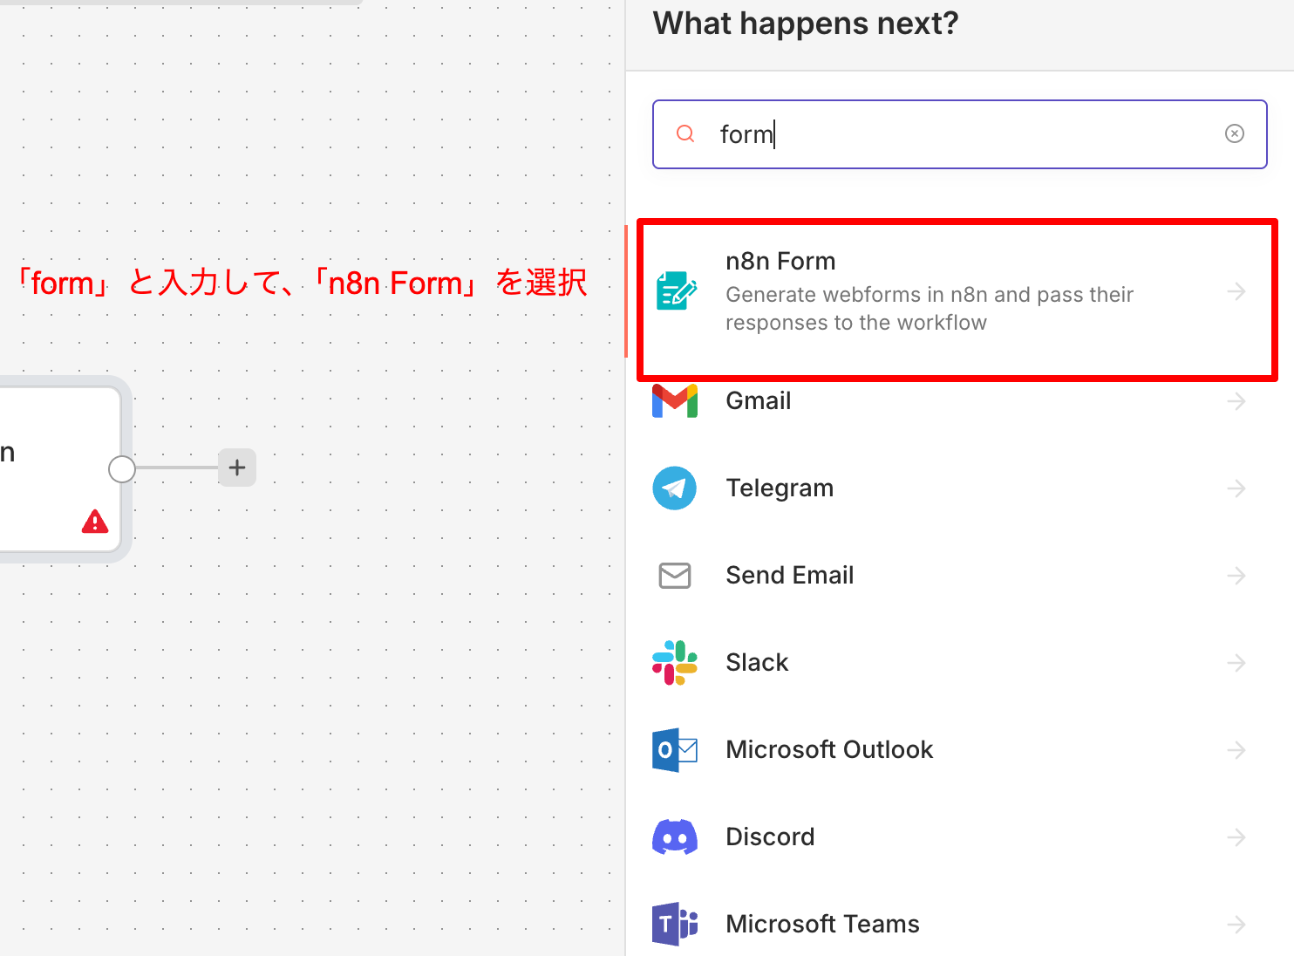Select the Discord icon

674,836
